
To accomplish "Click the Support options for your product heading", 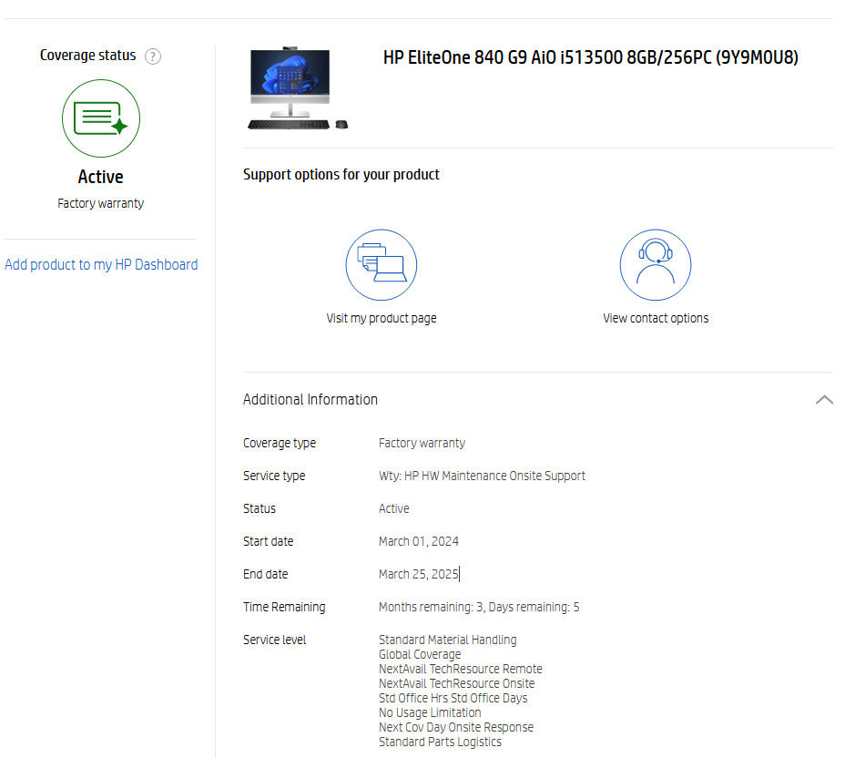I will tap(341, 175).
